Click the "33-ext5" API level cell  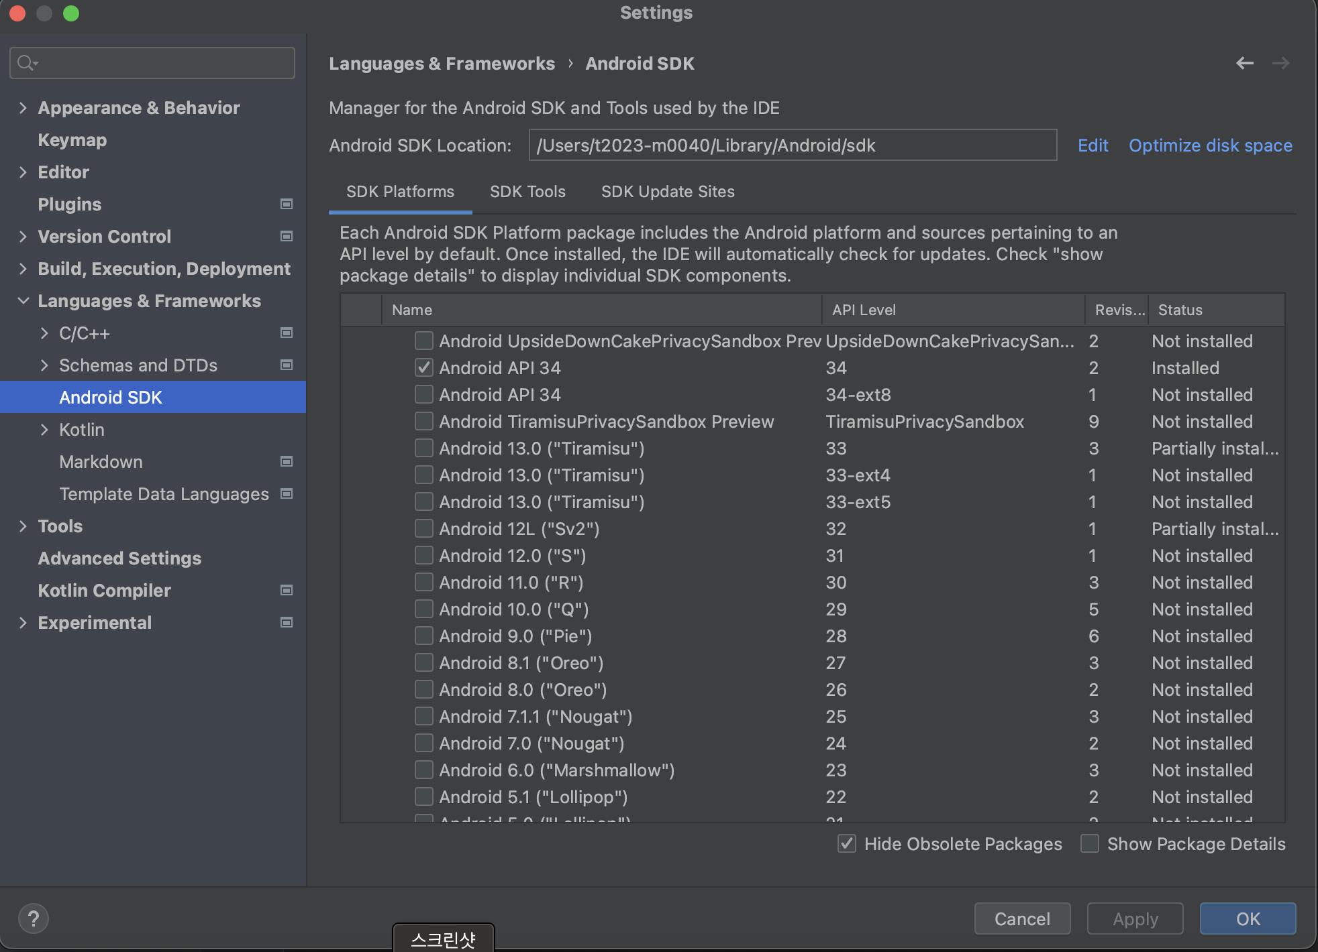[x=858, y=501]
